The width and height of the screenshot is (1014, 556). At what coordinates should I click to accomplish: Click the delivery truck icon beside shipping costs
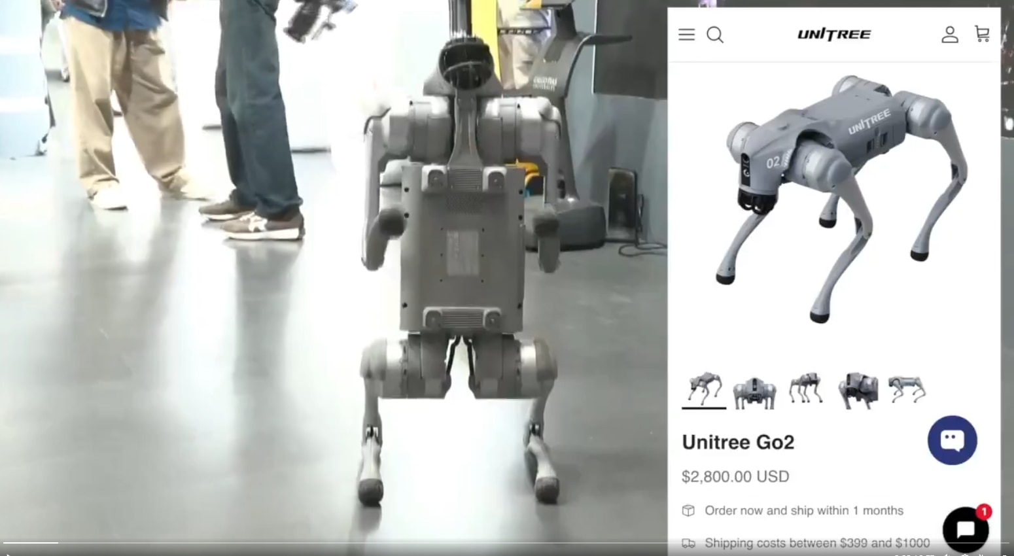tap(688, 543)
